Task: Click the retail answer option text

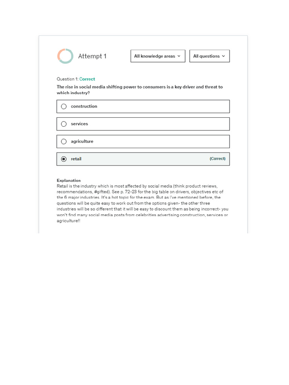Action: (76, 159)
